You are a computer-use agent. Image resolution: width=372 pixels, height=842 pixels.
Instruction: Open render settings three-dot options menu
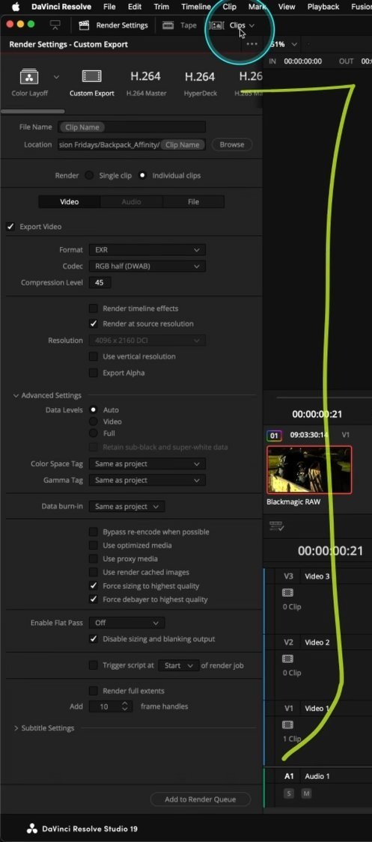tap(251, 44)
